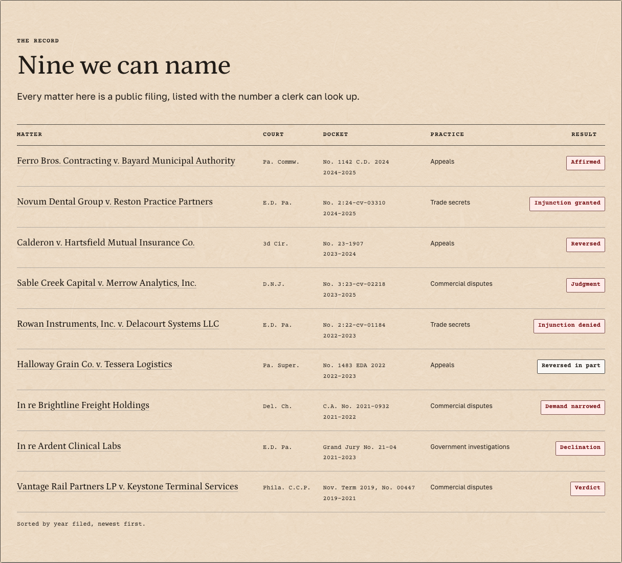
Task: Click the Injunction denied badge
Action: point(569,326)
